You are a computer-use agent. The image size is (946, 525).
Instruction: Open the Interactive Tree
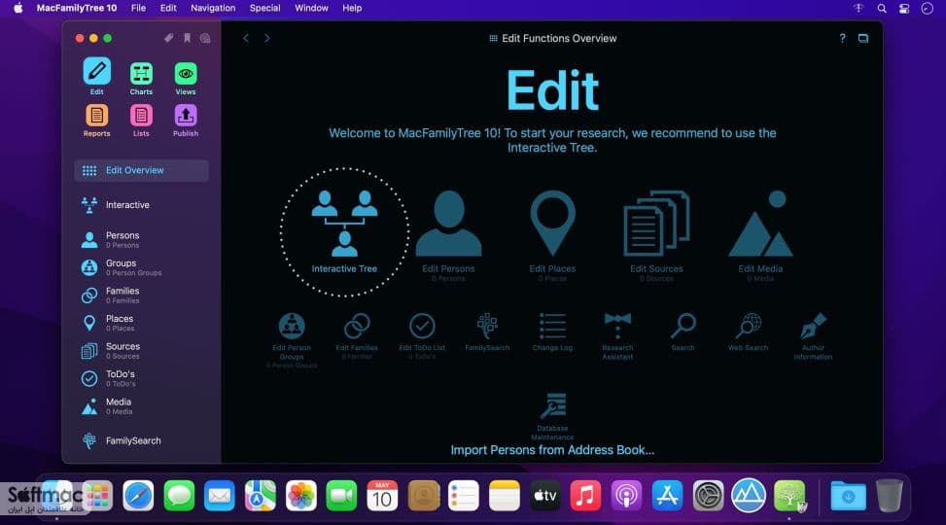344,232
